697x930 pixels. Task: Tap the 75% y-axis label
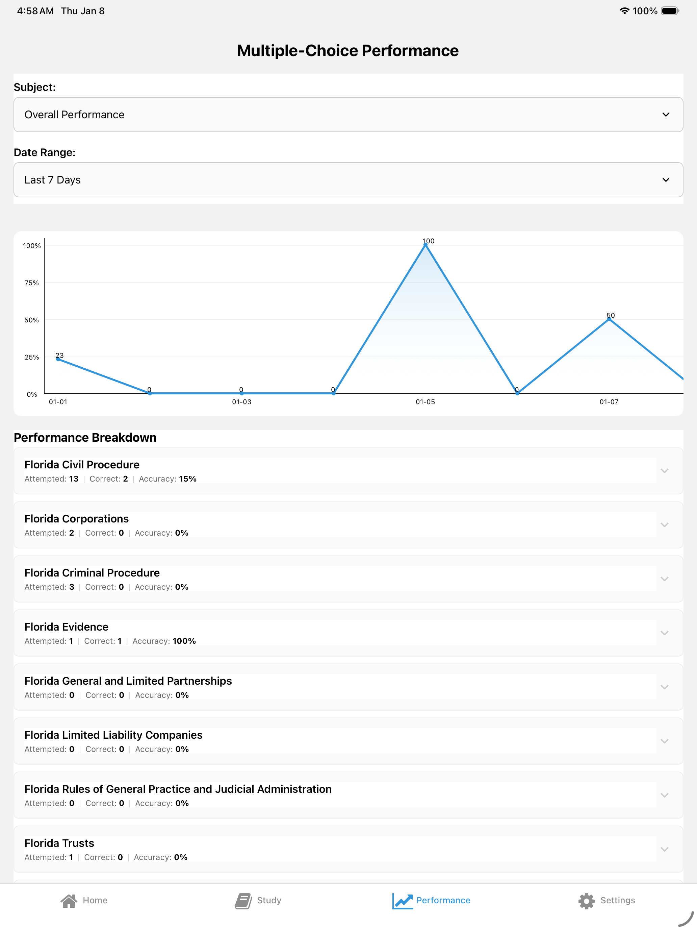click(x=31, y=283)
